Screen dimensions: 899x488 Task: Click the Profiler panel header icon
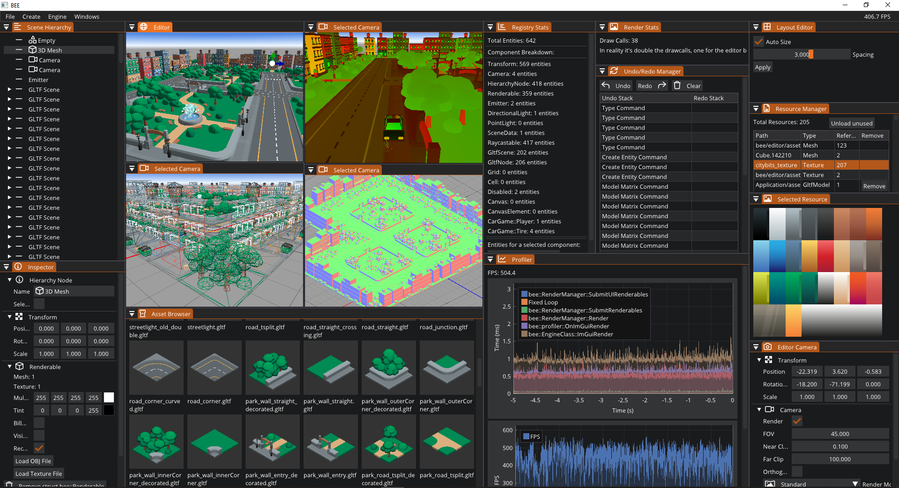[x=501, y=259]
